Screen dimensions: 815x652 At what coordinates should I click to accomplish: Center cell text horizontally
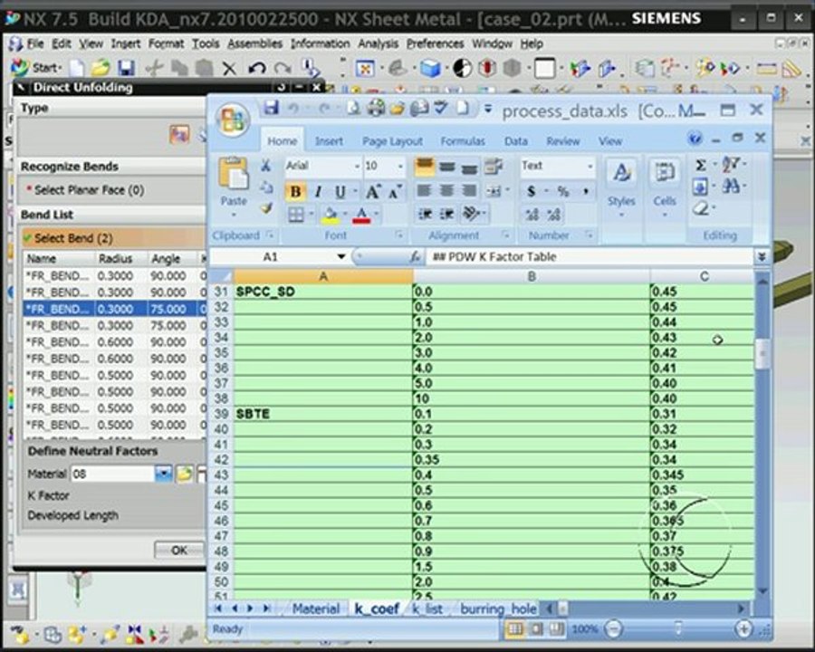(x=447, y=191)
